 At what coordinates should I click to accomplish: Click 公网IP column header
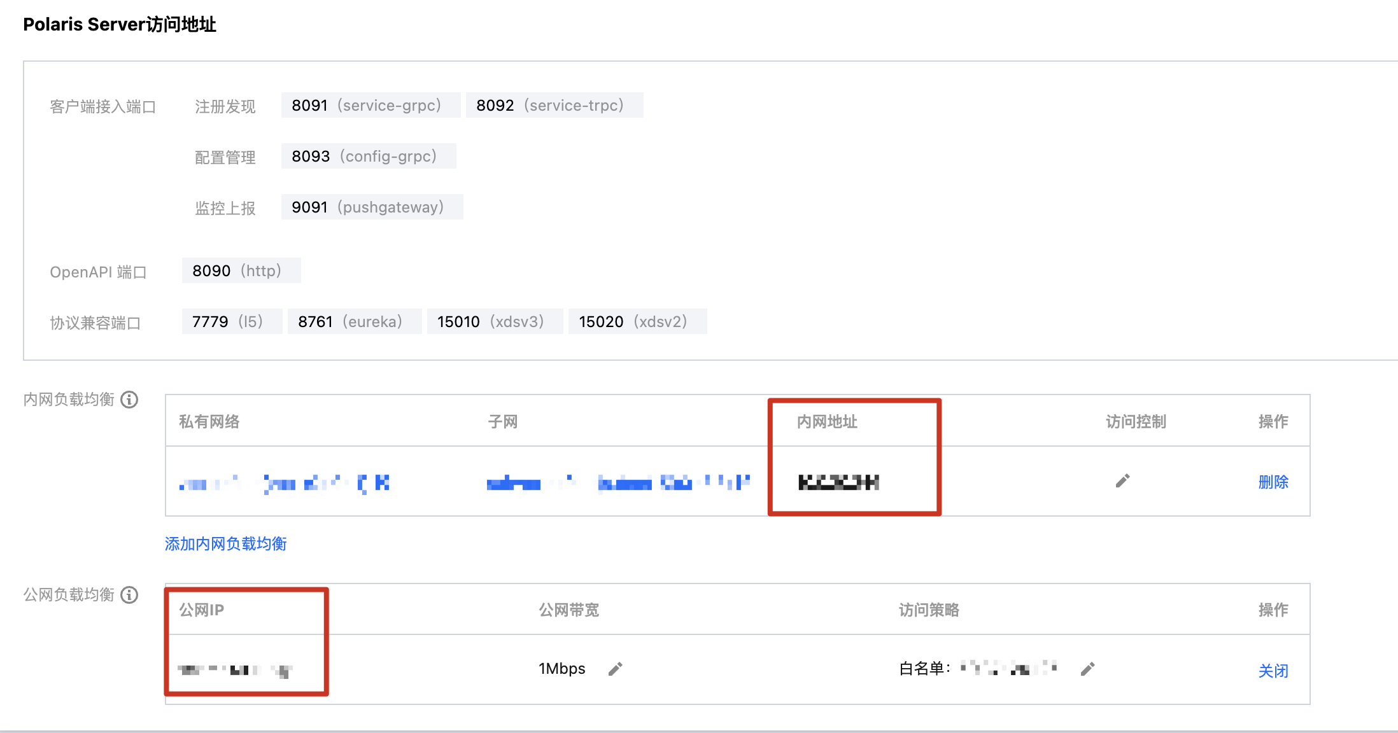[x=202, y=610]
